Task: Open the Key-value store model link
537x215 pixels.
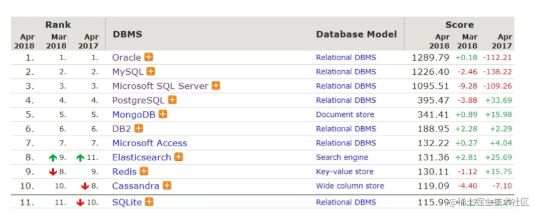Action: (344, 172)
